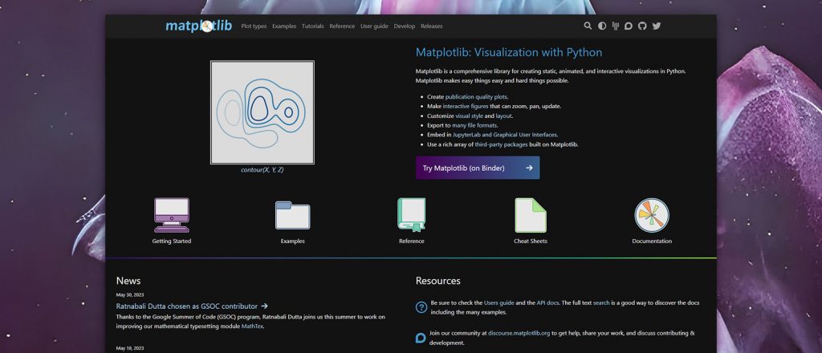Click the Reference book icon
The width and height of the screenshot is (822, 353).
coord(412,215)
